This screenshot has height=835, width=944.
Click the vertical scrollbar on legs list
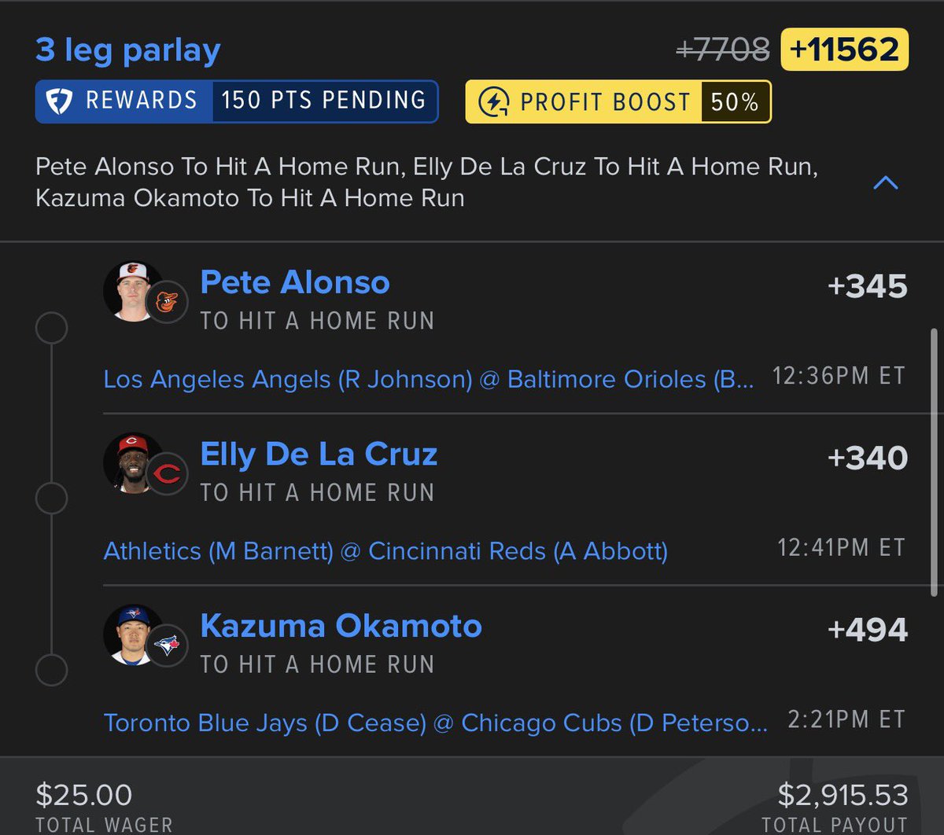point(934,462)
